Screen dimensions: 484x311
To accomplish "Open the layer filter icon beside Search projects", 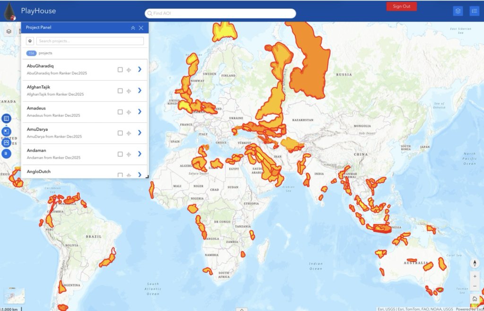I will pos(30,41).
